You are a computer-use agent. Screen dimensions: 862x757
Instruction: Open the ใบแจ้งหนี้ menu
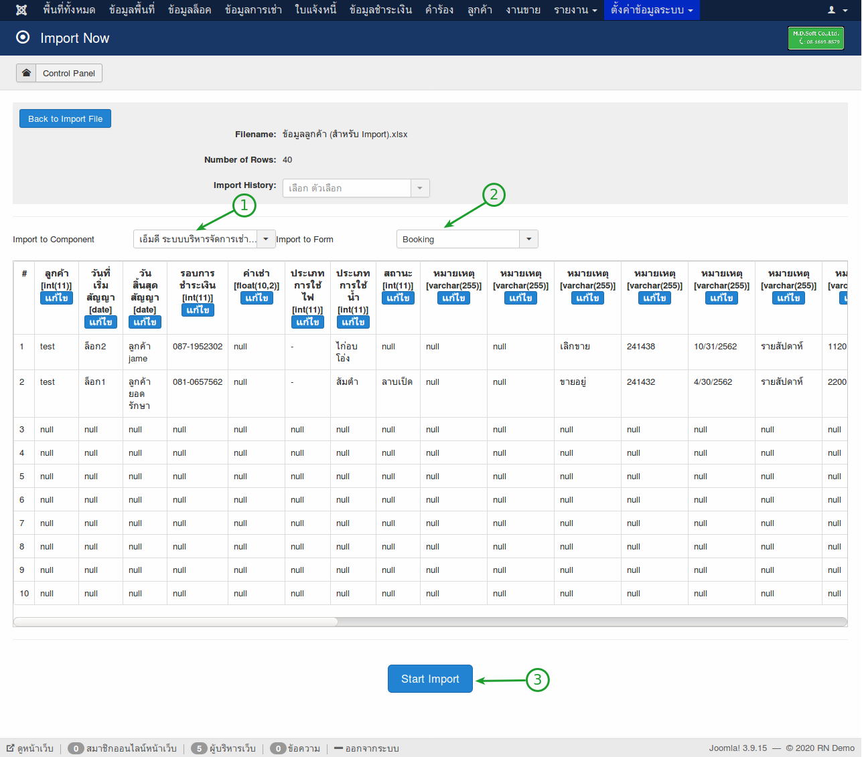click(x=315, y=10)
